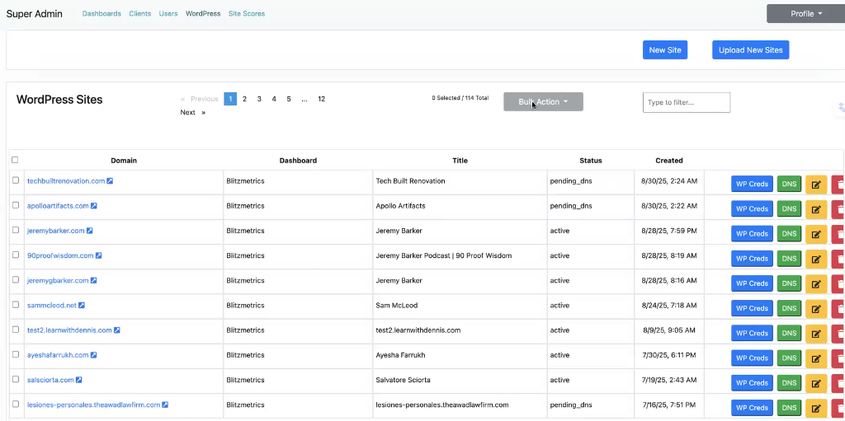This screenshot has height=421, width=845.
Task: Open the Profile dropdown menu
Action: coord(805,13)
